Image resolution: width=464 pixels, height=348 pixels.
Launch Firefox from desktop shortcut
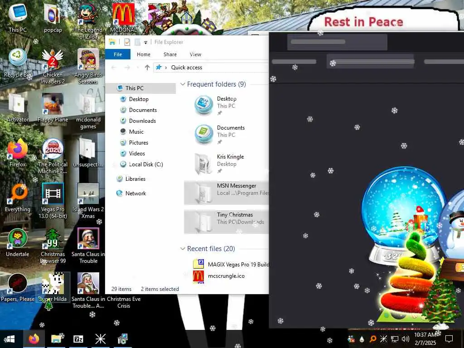[18, 153]
